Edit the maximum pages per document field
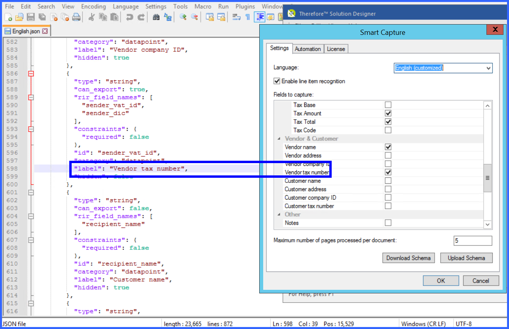The height and width of the screenshot is (329, 509). click(x=473, y=240)
